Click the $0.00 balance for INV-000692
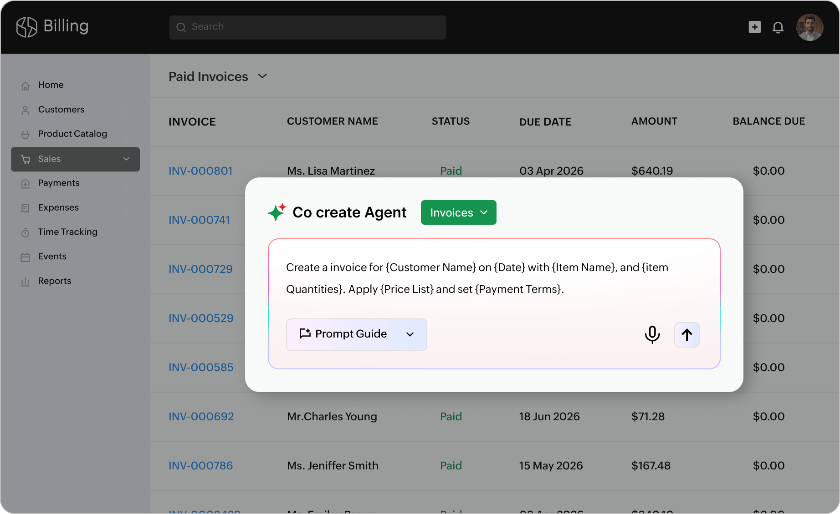The image size is (840, 514). tap(769, 417)
